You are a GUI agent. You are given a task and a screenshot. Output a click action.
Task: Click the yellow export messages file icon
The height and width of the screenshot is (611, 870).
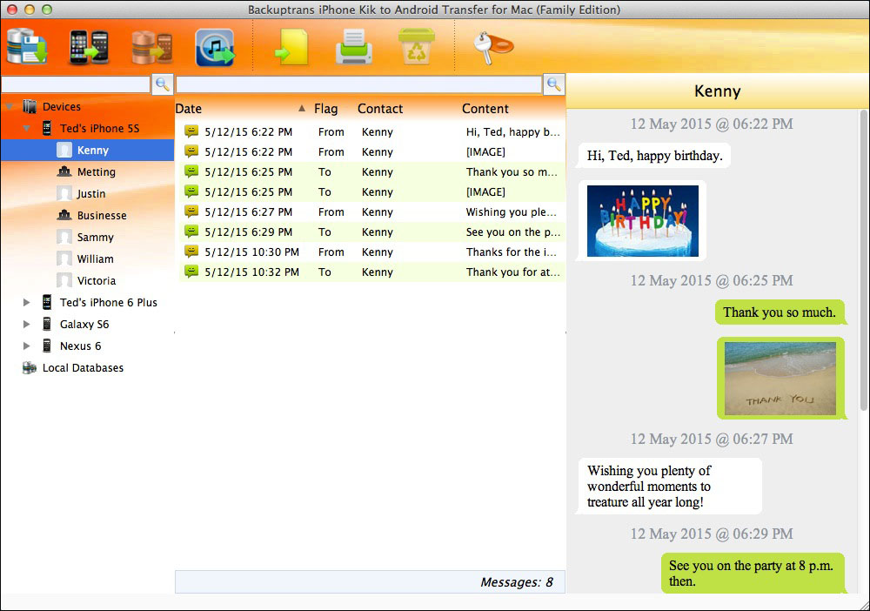291,48
